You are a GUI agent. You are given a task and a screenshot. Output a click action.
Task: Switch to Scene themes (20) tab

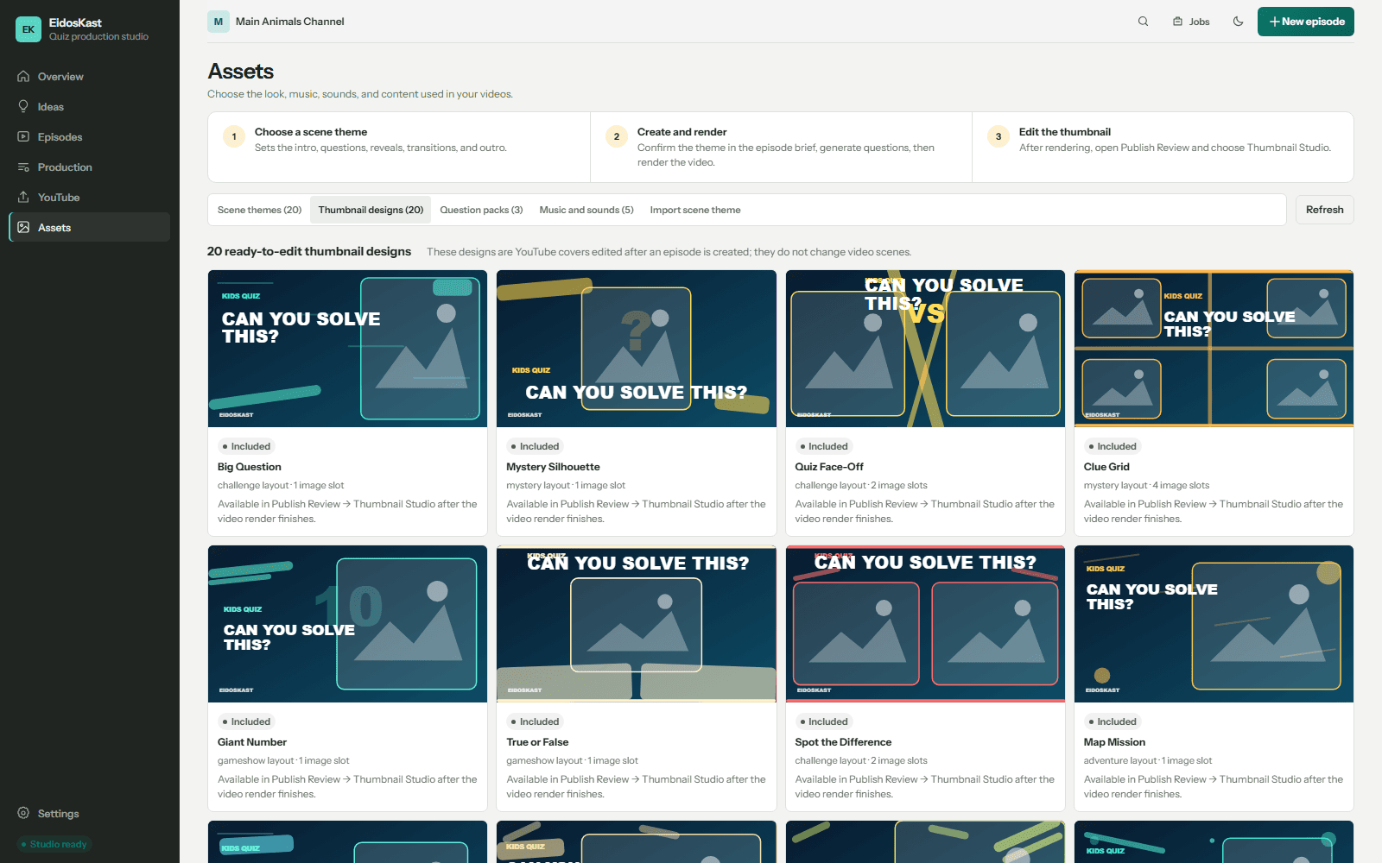(x=259, y=210)
